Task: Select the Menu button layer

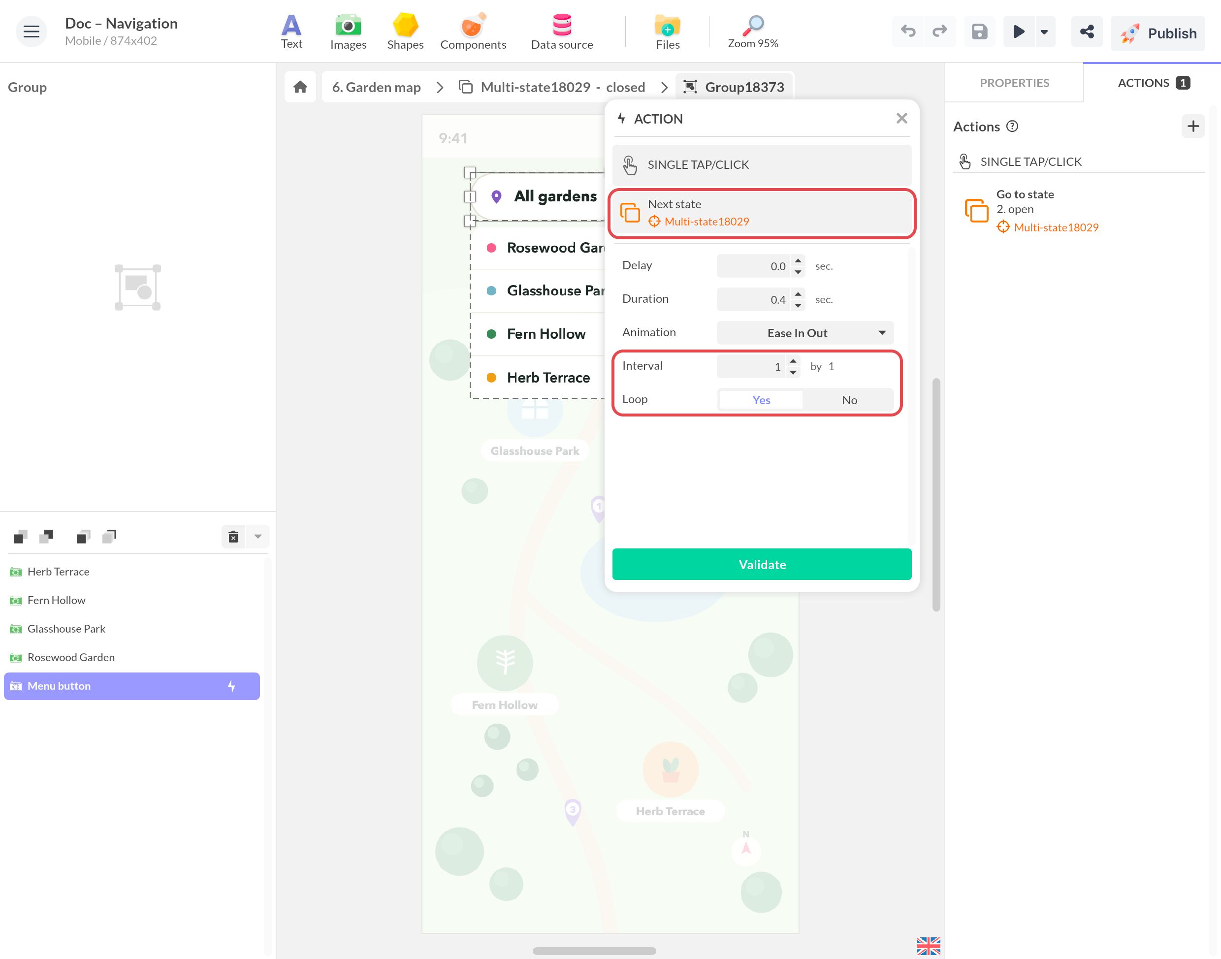Action: 132,686
